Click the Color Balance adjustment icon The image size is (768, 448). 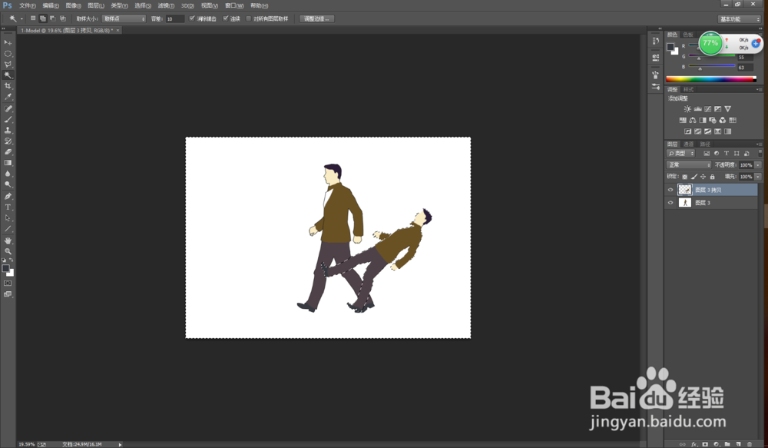[x=693, y=120]
